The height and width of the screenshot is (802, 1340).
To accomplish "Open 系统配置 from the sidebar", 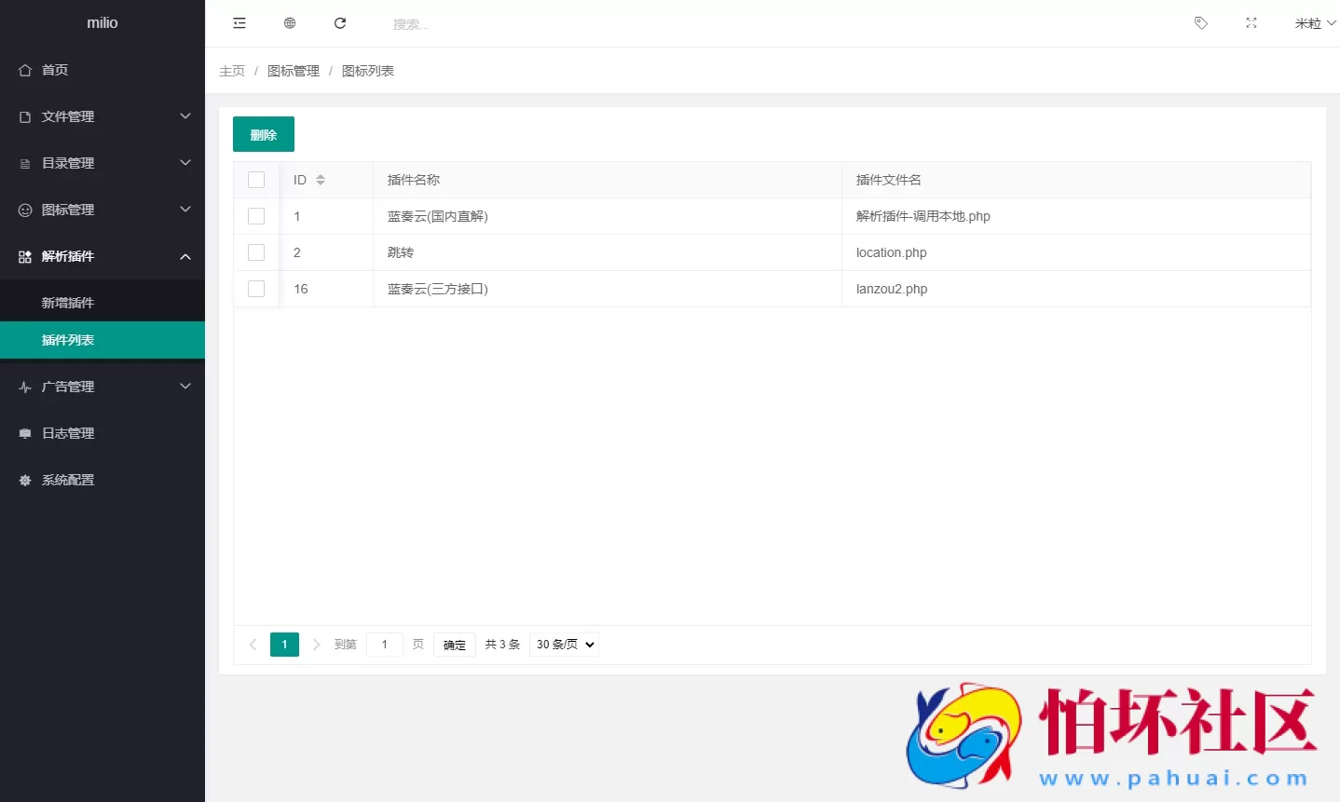I will pyautogui.click(x=67, y=479).
